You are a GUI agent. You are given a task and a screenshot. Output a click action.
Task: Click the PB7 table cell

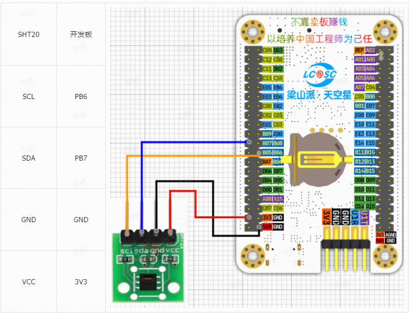(x=81, y=158)
